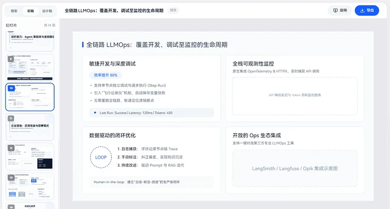Export the deck with 导出 button
The width and height of the screenshot is (390, 209).
tap(367, 10)
